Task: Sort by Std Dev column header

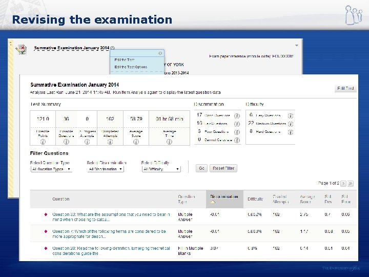Action: click(328, 199)
